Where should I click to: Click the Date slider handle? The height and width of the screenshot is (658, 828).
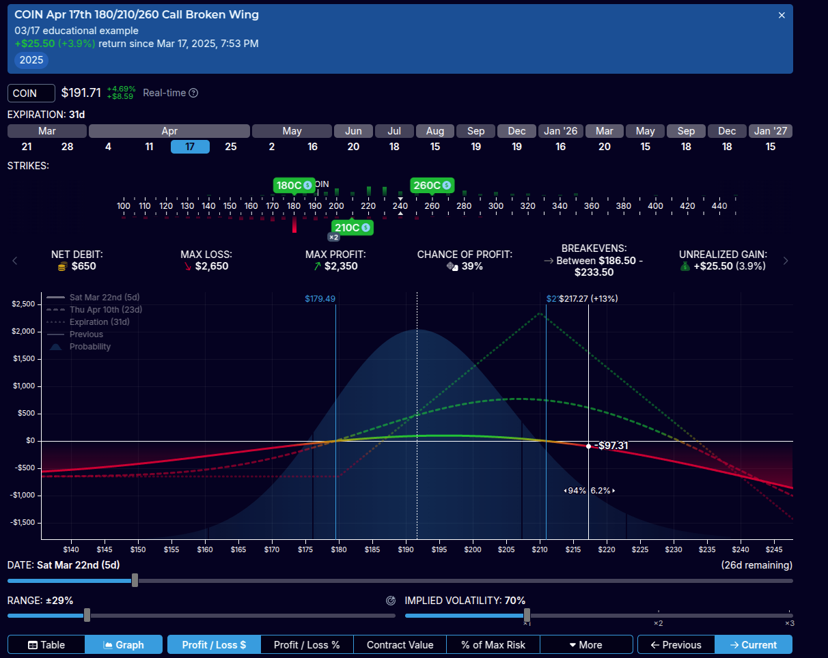[135, 580]
